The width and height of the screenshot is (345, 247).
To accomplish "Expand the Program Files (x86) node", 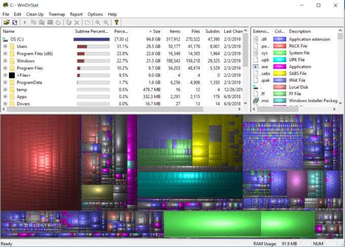I will [x=5, y=54].
